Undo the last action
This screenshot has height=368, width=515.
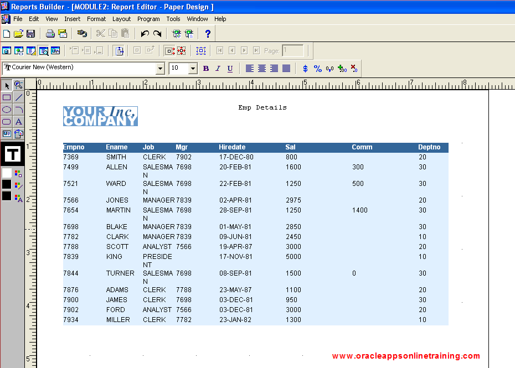tap(145, 34)
